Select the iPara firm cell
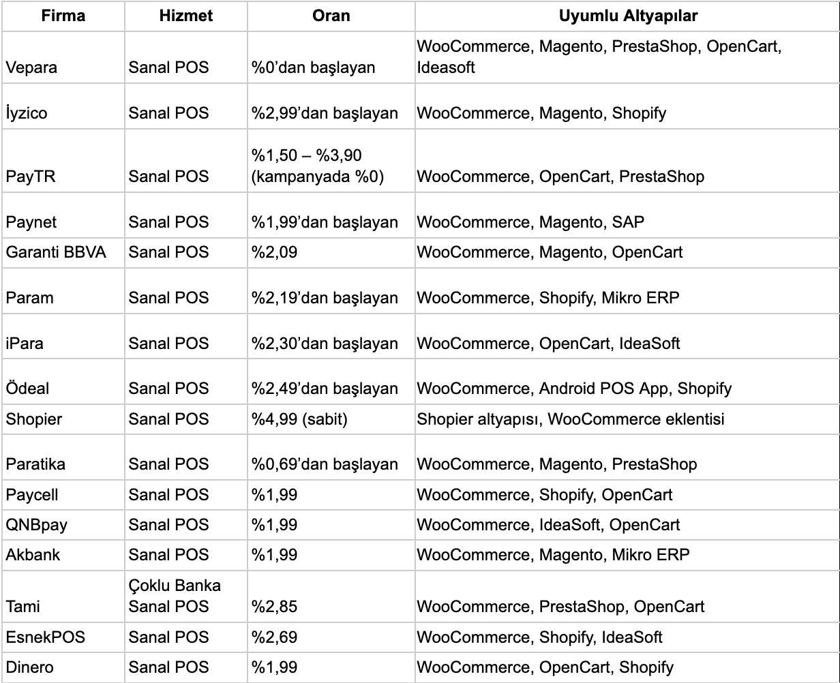 [25, 344]
